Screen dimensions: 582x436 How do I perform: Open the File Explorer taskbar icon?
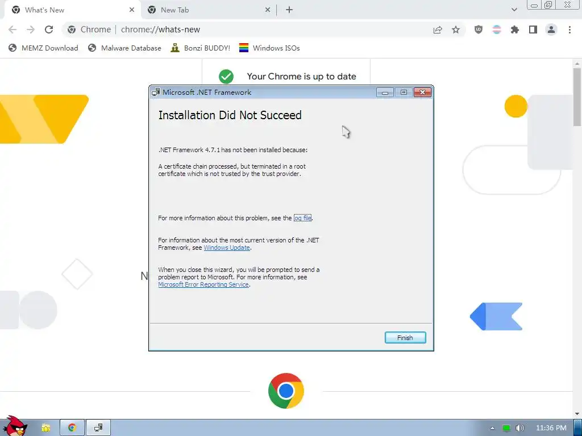tap(45, 428)
